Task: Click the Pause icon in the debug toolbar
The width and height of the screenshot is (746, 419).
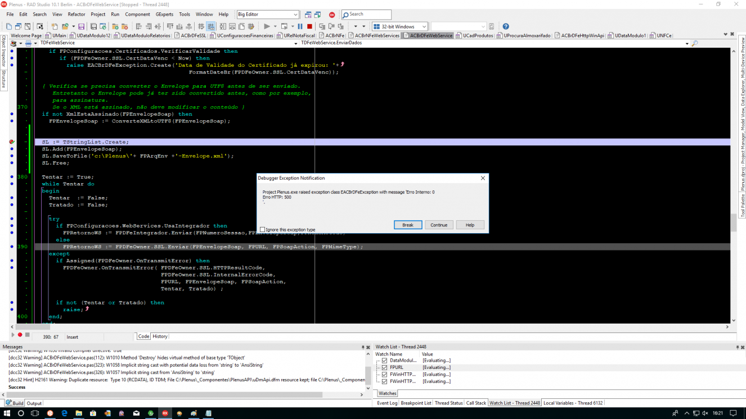Action: point(300,26)
